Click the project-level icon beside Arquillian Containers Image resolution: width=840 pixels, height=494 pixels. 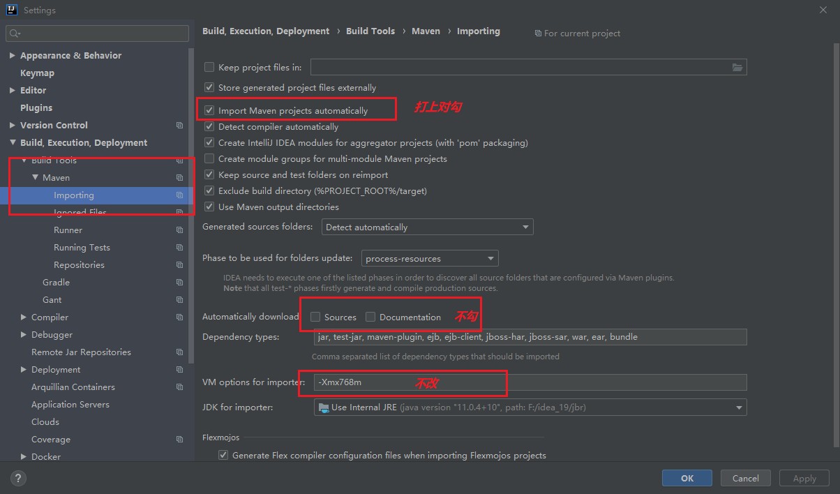click(179, 387)
